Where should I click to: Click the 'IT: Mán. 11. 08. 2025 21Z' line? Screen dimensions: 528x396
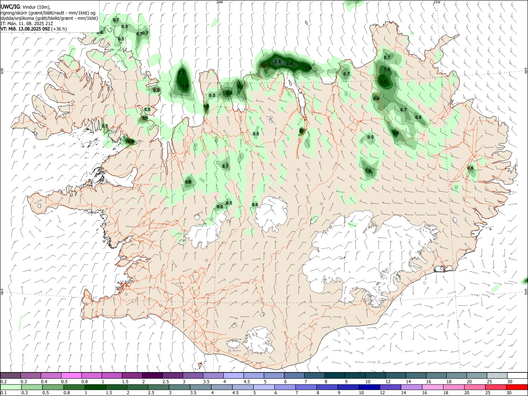(x=26, y=24)
